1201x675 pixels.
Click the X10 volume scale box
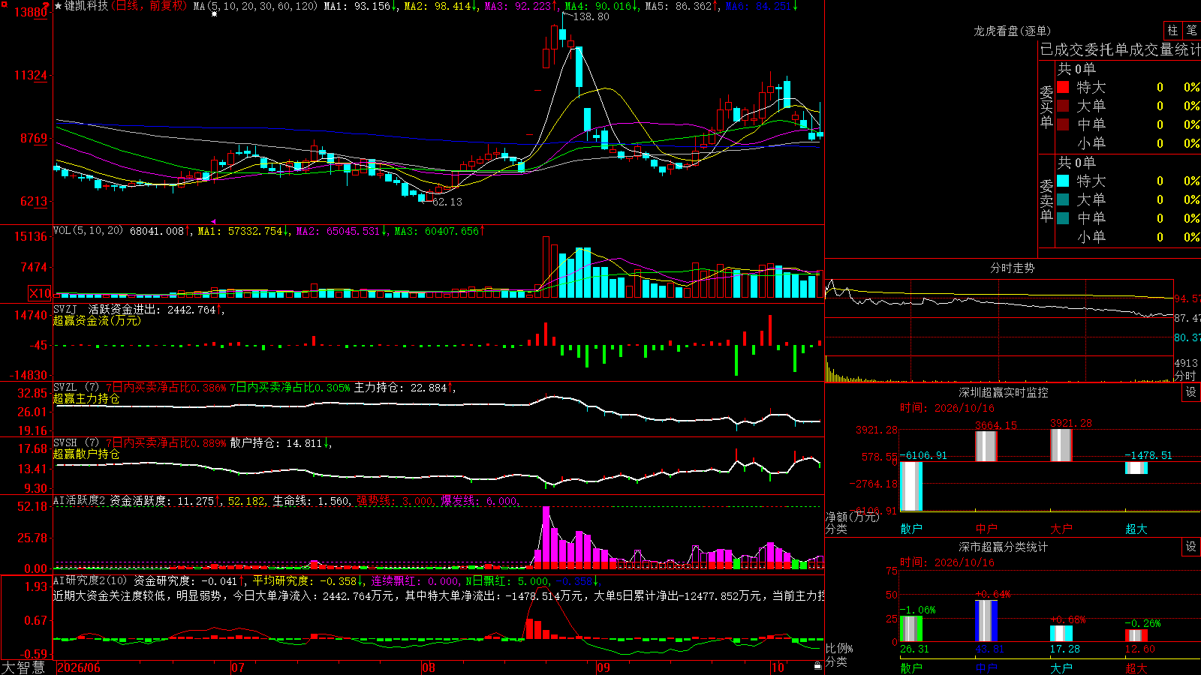click(40, 293)
